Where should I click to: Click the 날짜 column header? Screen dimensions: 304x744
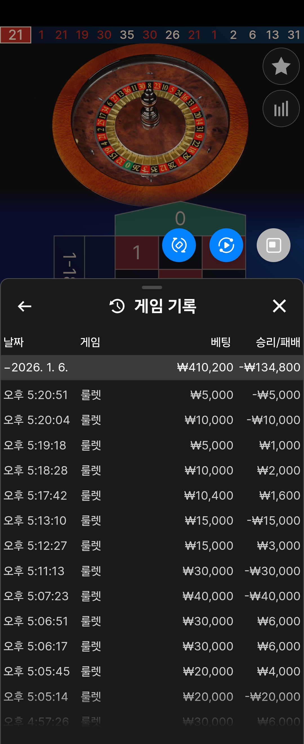pos(14,342)
